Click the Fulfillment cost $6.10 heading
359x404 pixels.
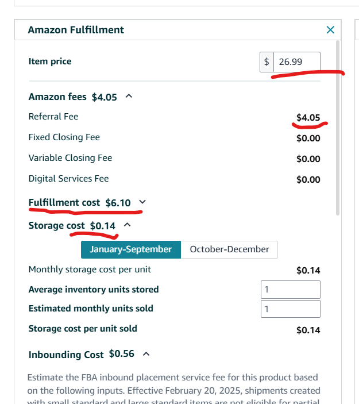click(x=79, y=203)
